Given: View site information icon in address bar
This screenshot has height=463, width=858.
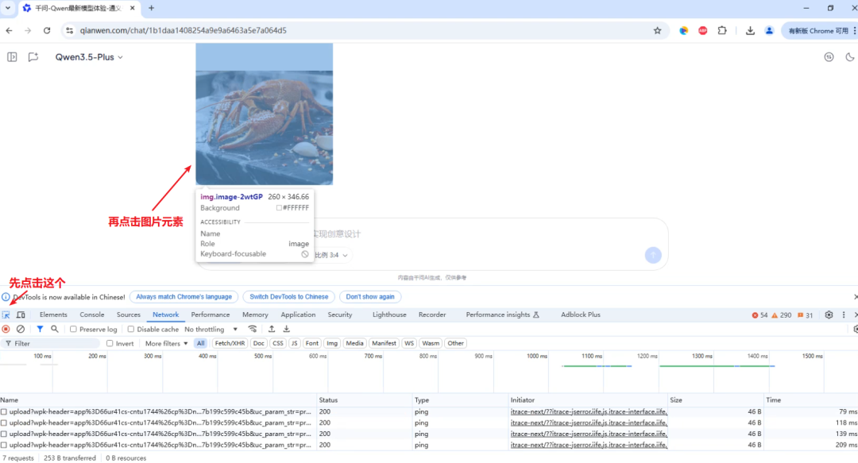Looking at the screenshot, I should (x=69, y=31).
